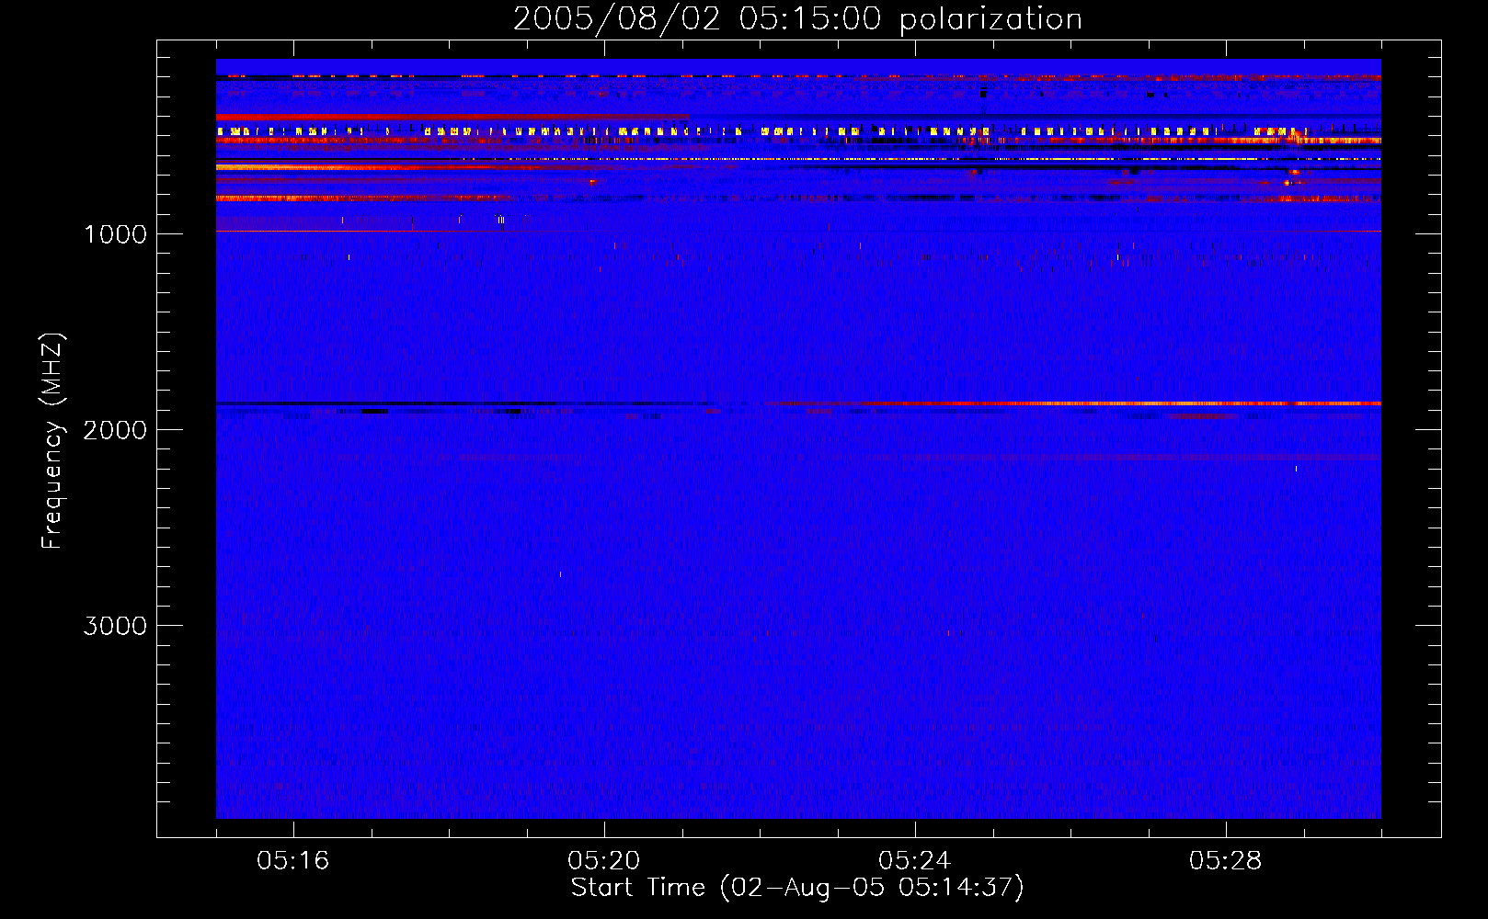
Task: Click the 05:20 time tick label
Action: (x=604, y=861)
